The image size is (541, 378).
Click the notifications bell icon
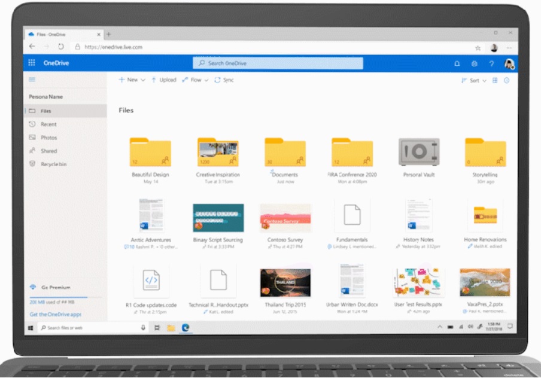[457, 63]
